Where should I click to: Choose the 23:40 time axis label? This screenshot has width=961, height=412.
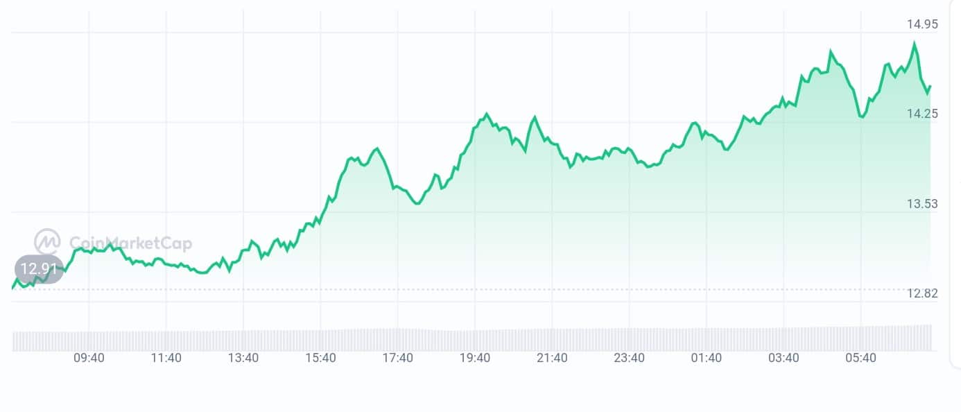coord(629,358)
